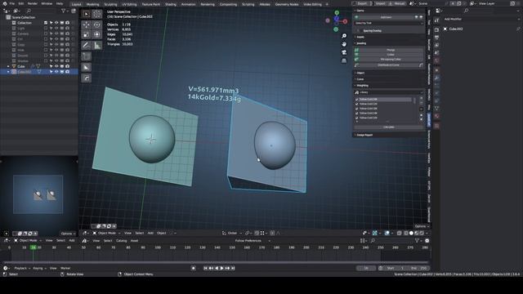Click the small camera preview thumbnail
Screen dimensions: 523x294
(38, 194)
